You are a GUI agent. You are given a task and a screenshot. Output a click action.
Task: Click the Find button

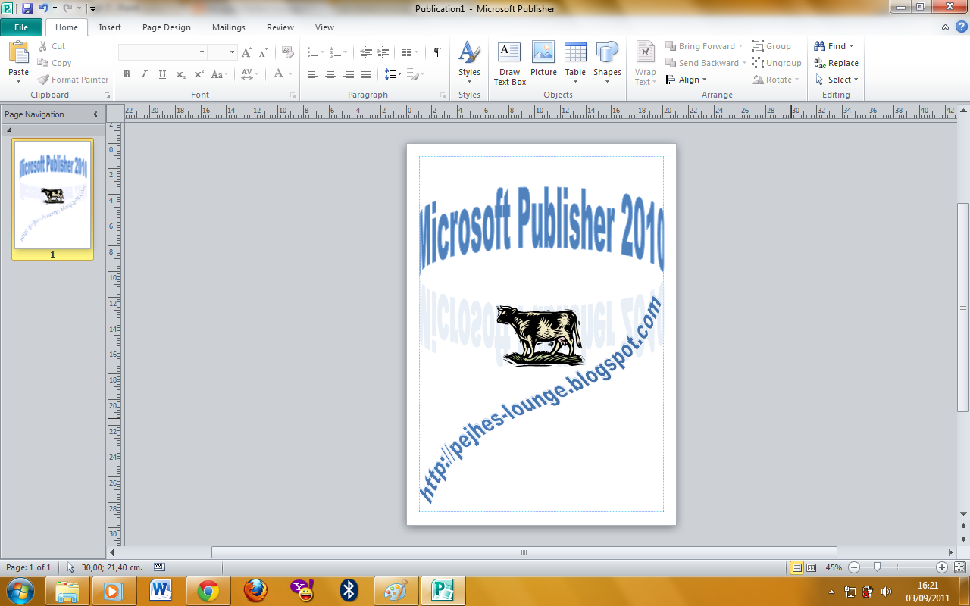pos(834,46)
